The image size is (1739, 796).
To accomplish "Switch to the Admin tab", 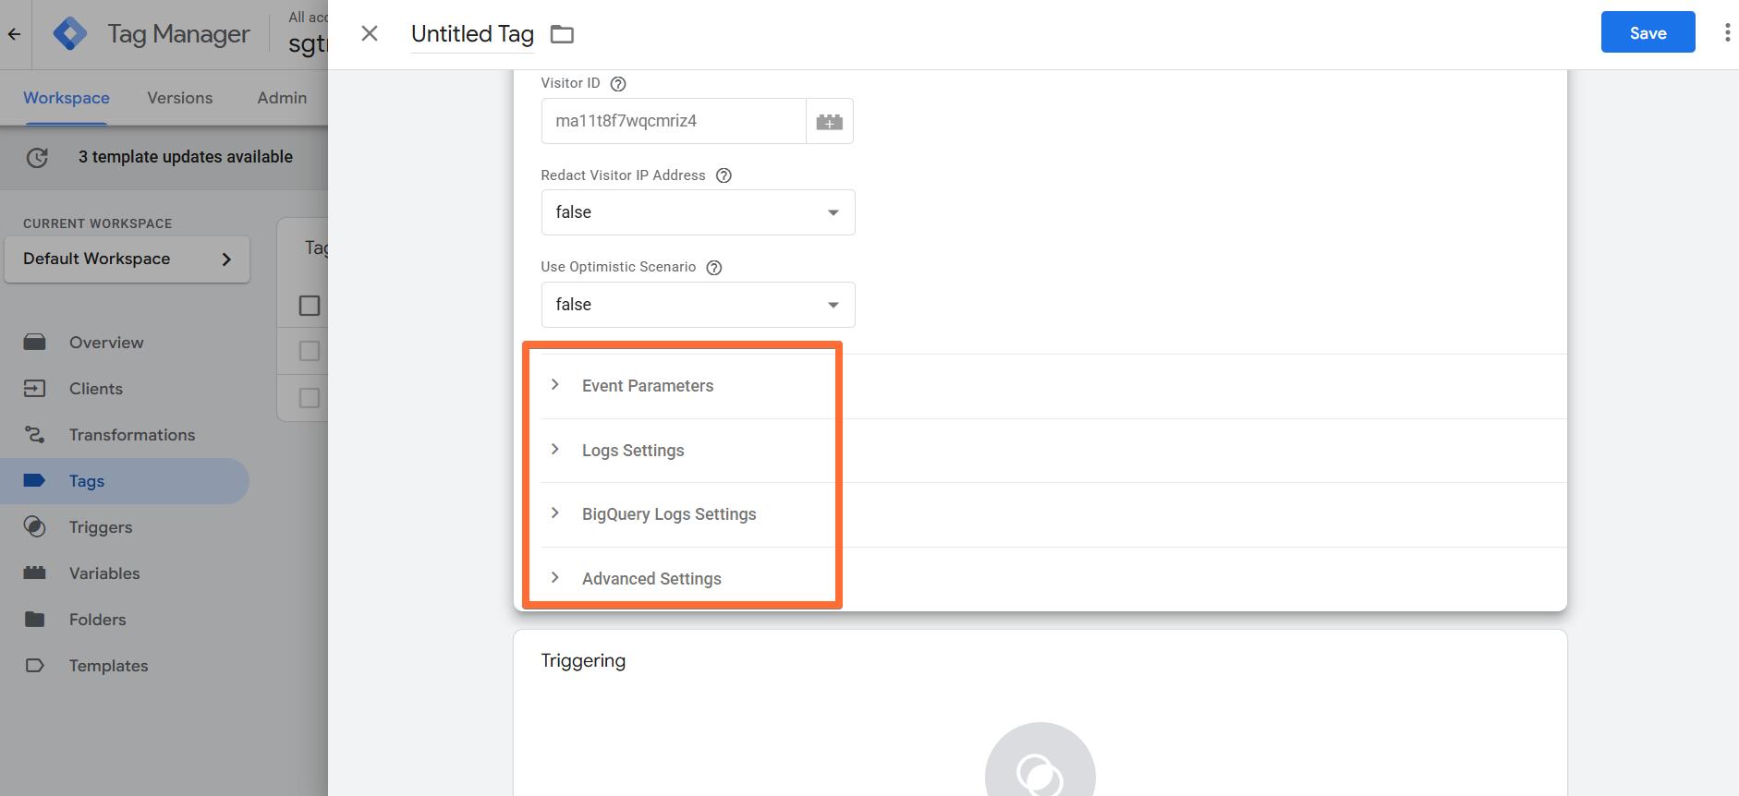I will [282, 98].
